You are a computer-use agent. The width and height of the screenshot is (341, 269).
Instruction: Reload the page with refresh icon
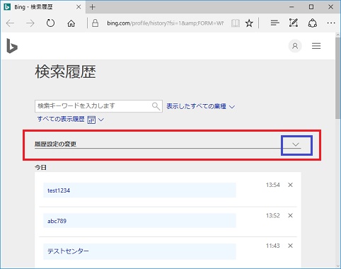pos(50,23)
